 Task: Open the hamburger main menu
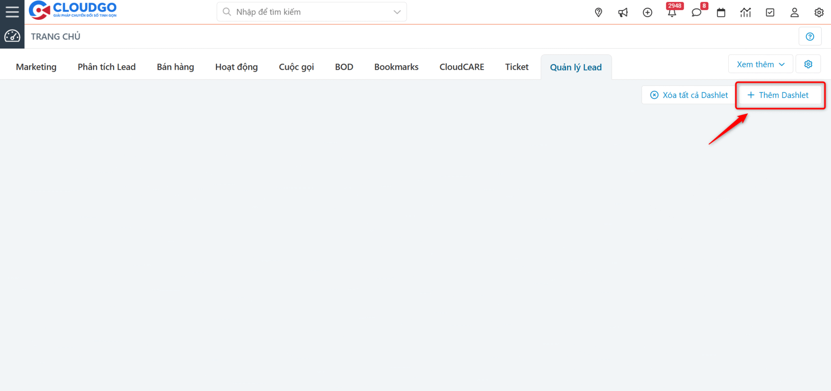(x=12, y=12)
